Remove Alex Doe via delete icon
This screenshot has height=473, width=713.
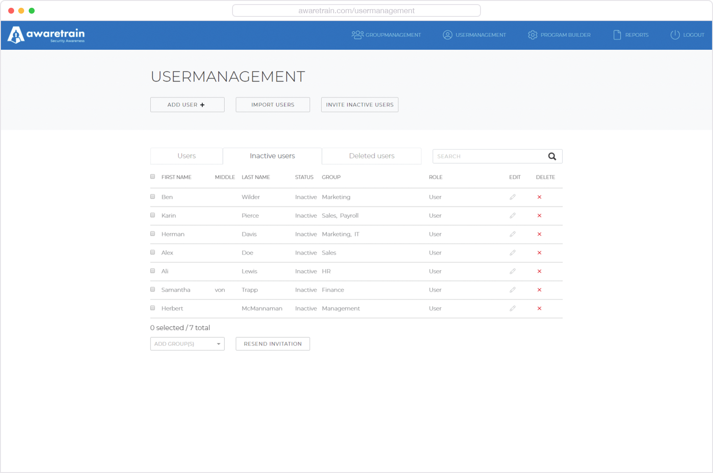(x=539, y=253)
